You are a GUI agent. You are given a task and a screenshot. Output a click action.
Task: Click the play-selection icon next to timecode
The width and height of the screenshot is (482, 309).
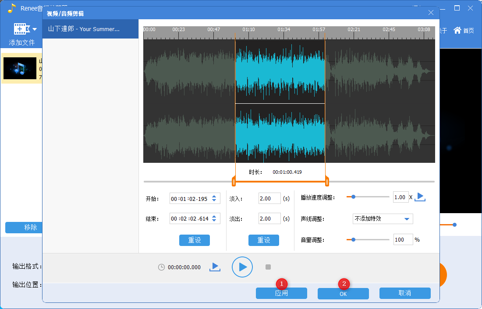tap(215, 267)
